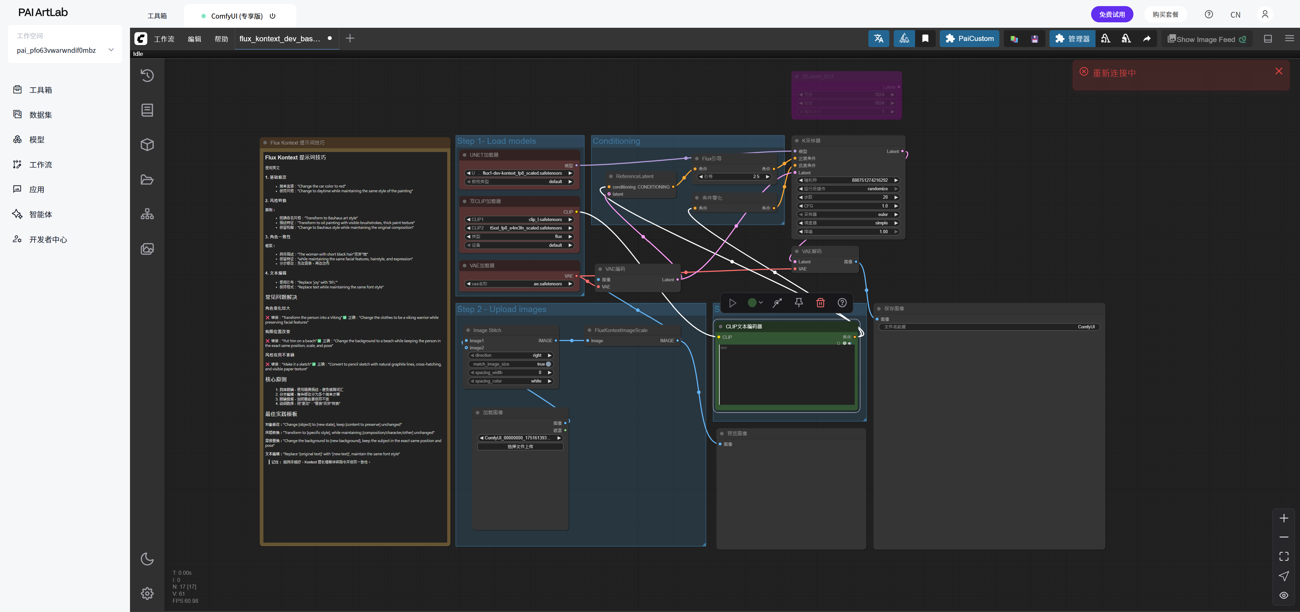The image size is (1300, 612).
Task: Open the queue history icon in left sidebar
Action: [147, 75]
